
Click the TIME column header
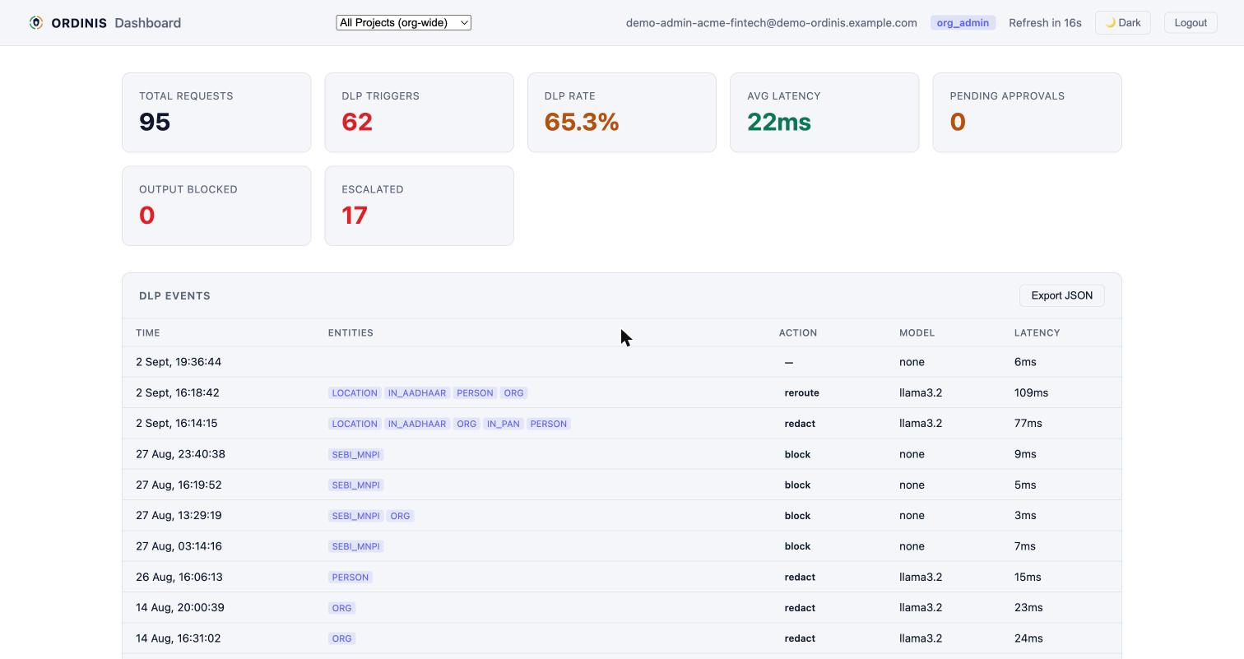click(x=148, y=332)
